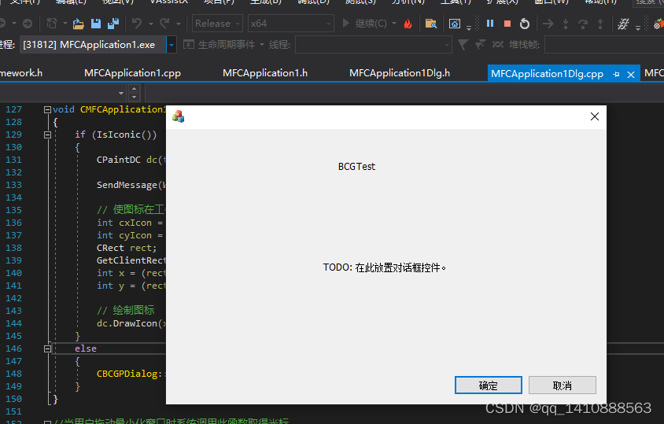The height and width of the screenshot is (424, 664).
Task: Click the Step Out icon
Action: coord(600,24)
